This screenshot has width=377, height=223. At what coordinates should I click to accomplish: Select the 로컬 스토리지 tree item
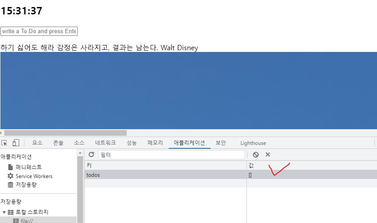pyautogui.click(x=32, y=212)
